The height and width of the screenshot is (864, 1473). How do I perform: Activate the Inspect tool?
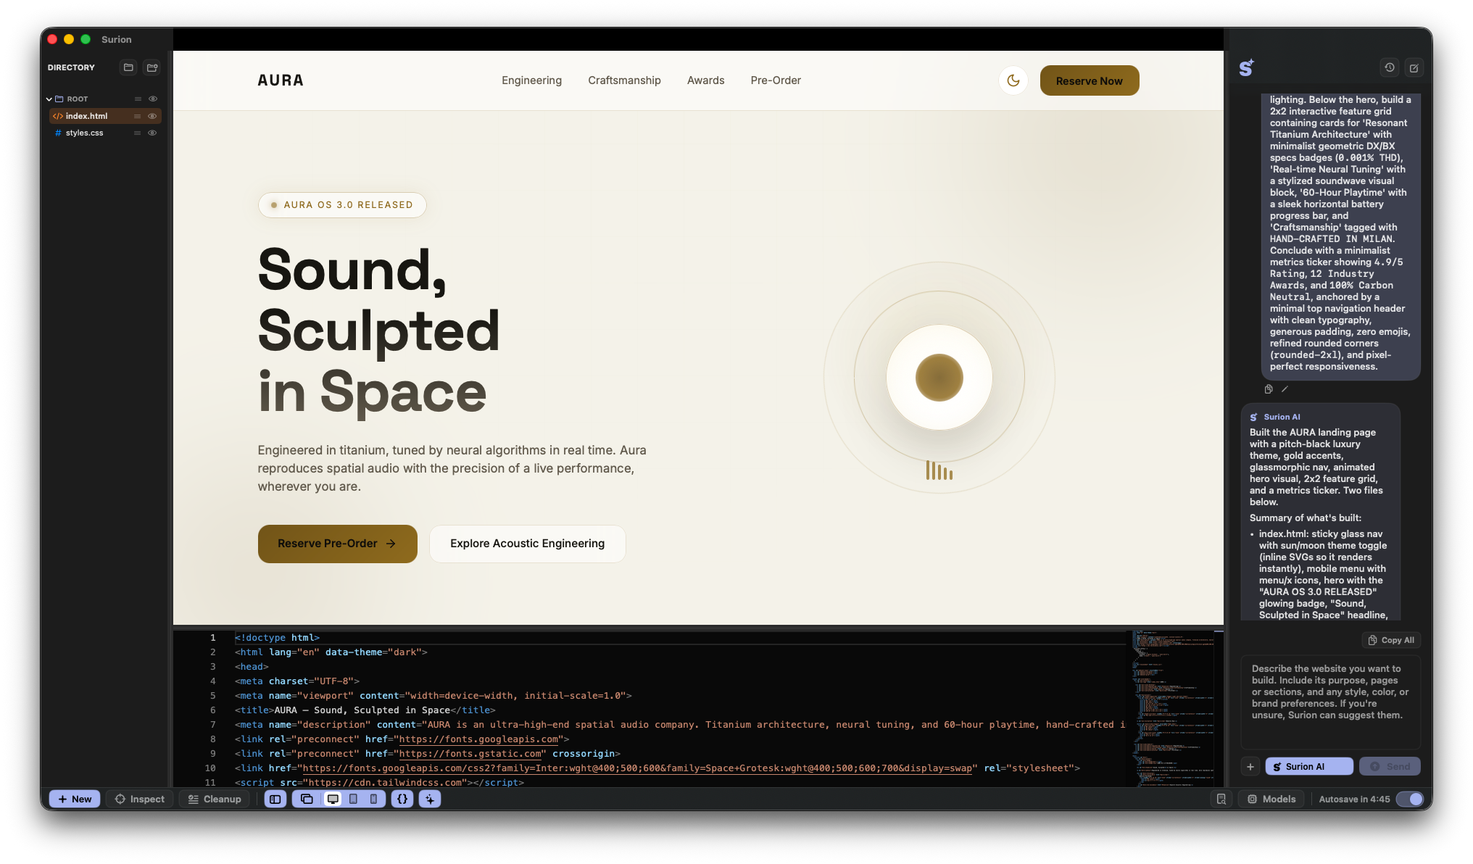(140, 799)
